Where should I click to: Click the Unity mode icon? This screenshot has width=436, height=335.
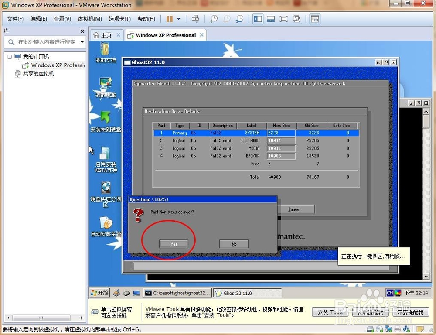(296, 19)
